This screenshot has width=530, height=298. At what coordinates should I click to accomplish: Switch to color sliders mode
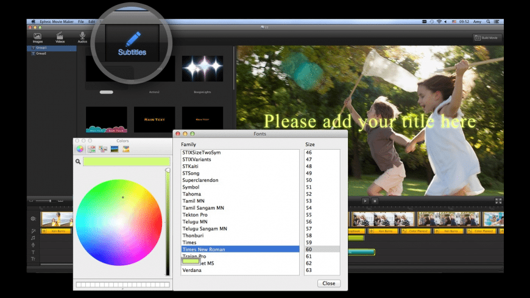91,149
